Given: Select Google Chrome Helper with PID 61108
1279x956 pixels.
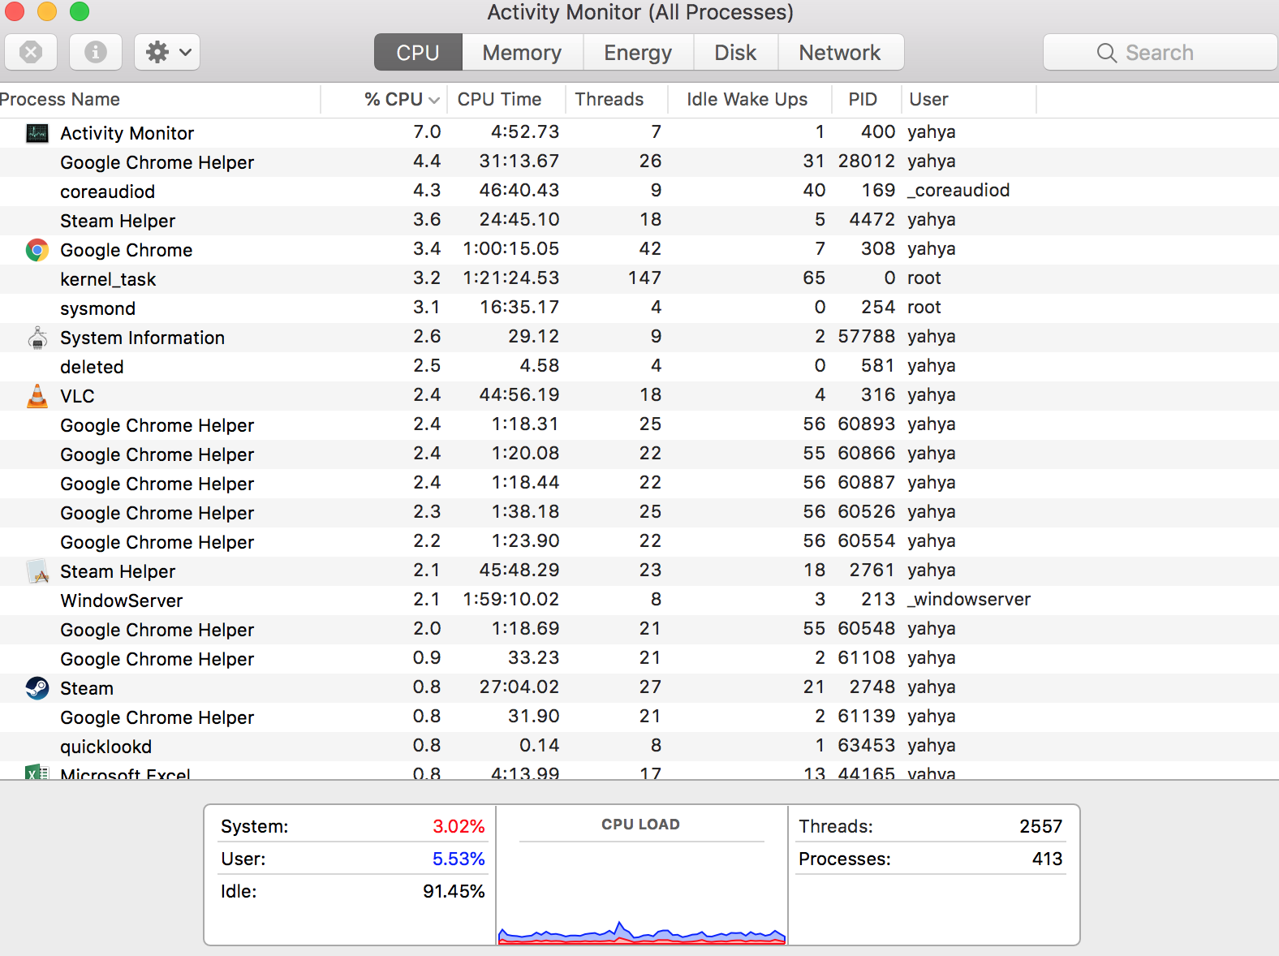Looking at the screenshot, I should (x=639, y=659).
